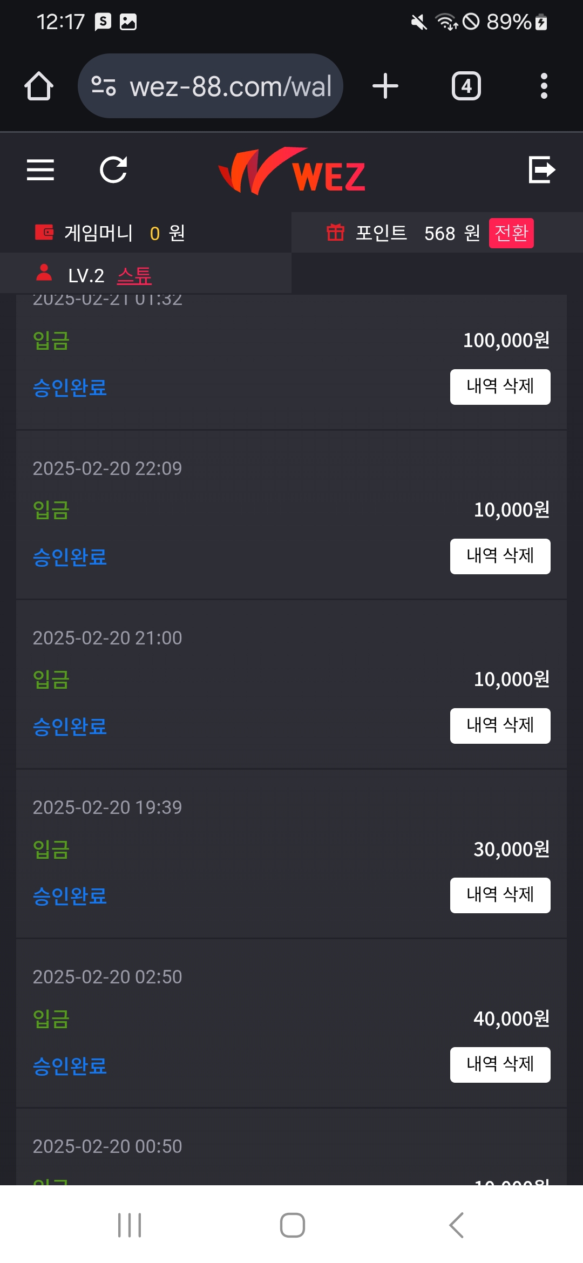
Task: Tap the browser home icon
Action: tap(39, 86)
